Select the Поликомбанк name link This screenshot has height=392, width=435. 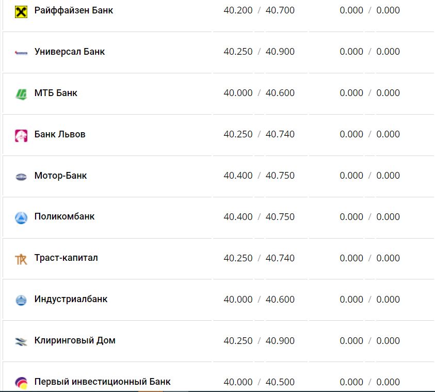click(65, 217)
